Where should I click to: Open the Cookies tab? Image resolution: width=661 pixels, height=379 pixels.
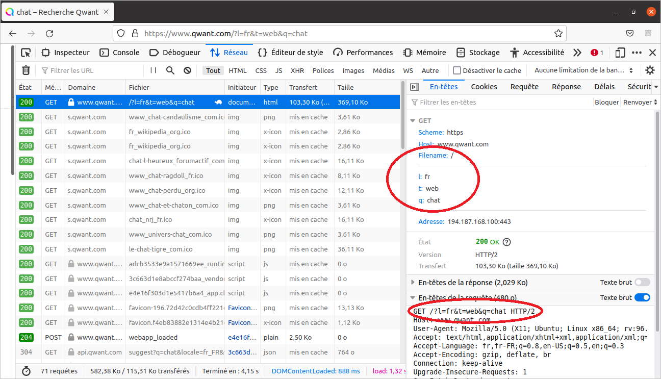[484, 87]
